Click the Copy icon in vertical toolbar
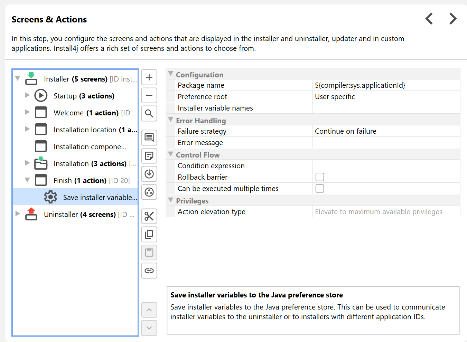467x342 pixels. click(x=149, y=234)
